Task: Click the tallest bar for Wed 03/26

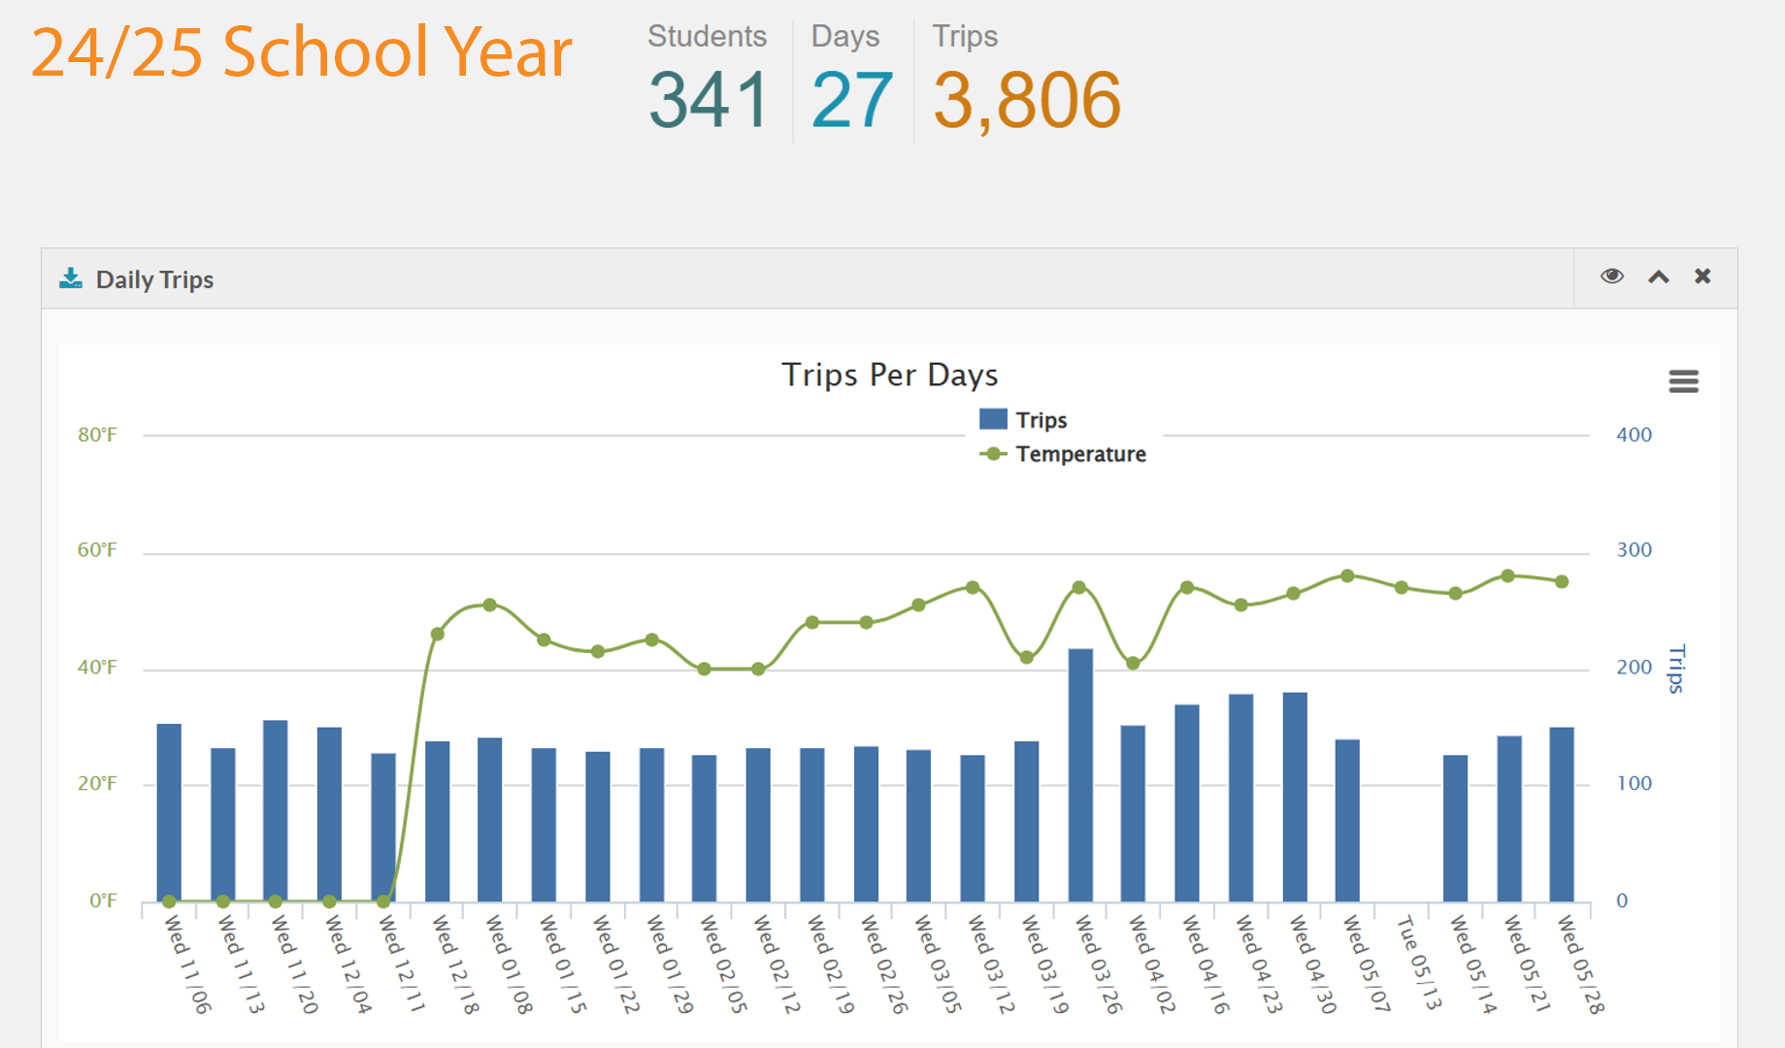Action: 1080,776
